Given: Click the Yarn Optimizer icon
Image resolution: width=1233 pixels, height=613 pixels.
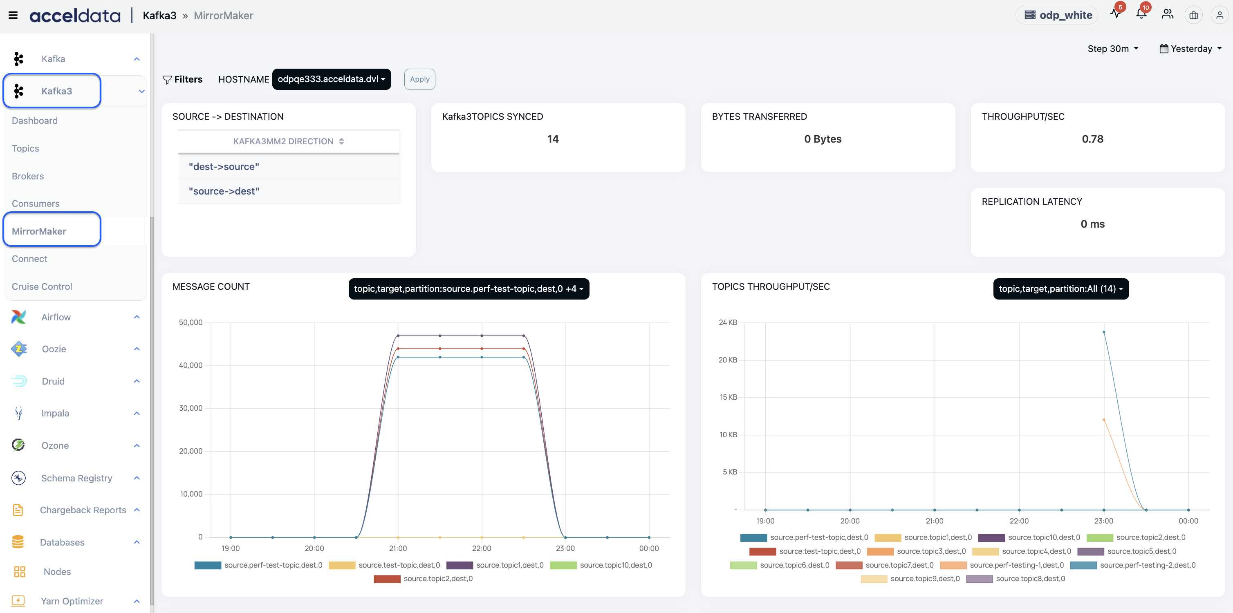Looking at the screenshot, I should pos(18,601).
